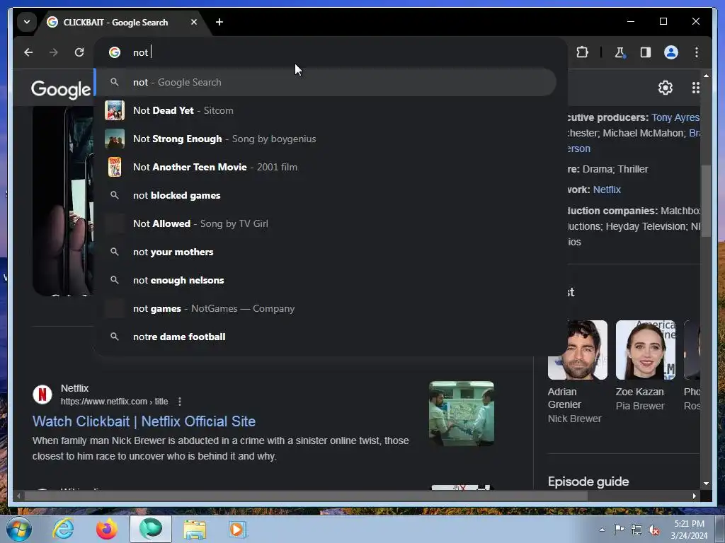Image resolution: width=725 pixels, height=543 pixels.
Task: Open the Windows Start menu
Action: (x=18, y=529)
